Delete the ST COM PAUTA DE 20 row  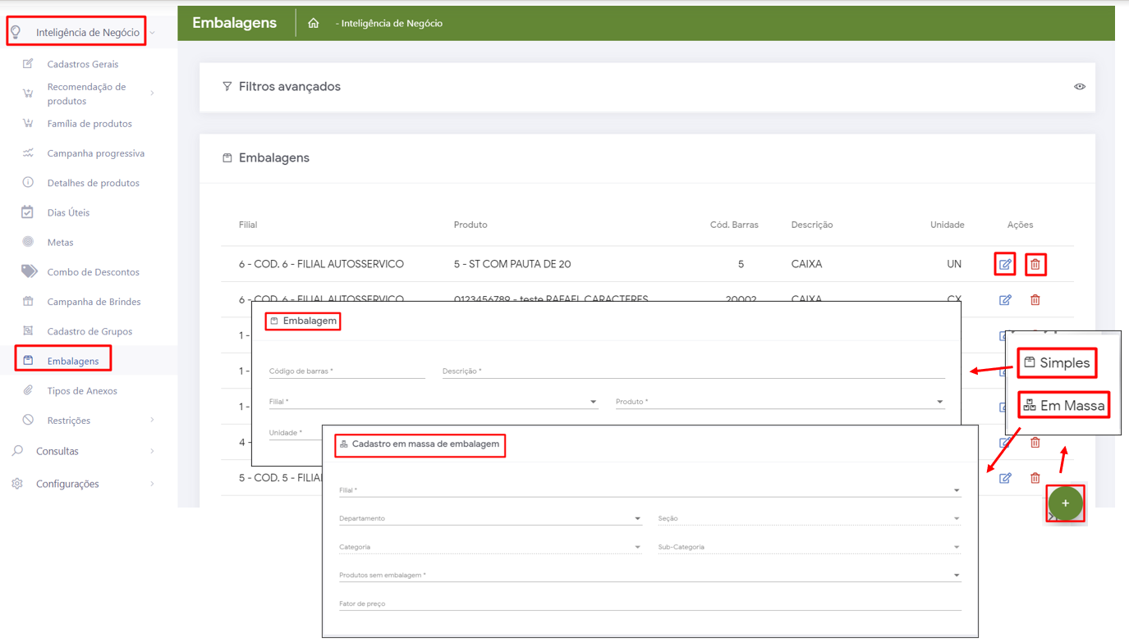[1035, 264]
